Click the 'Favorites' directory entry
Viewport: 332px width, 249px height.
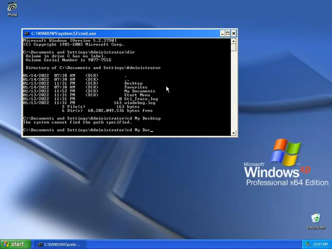click(x=136, y=87)
